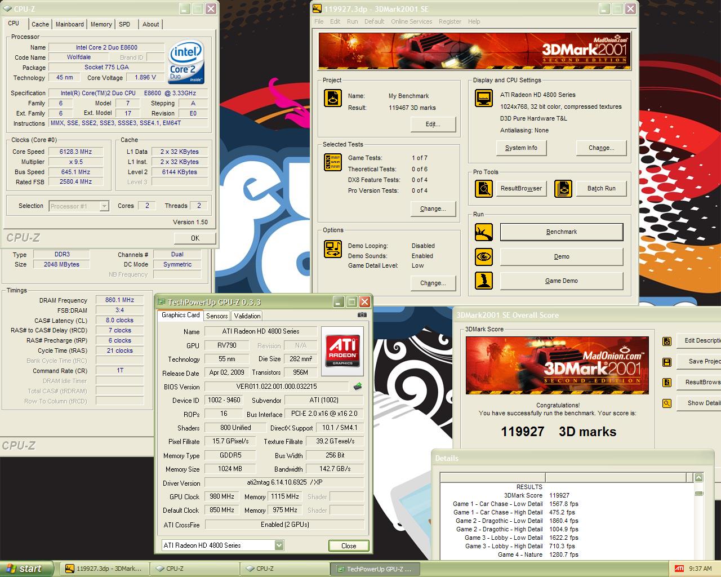
Task: Click the BIOS version save icon in GPU-Z
Action: [357, 387]
